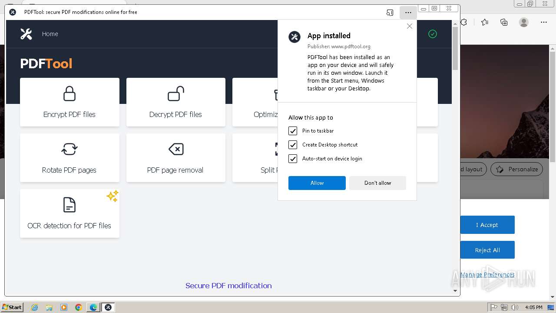Image resolution: width=556 pixels, height=313 pixels.
Task: Click the Split PDF card text
Action: click(269, 170)
